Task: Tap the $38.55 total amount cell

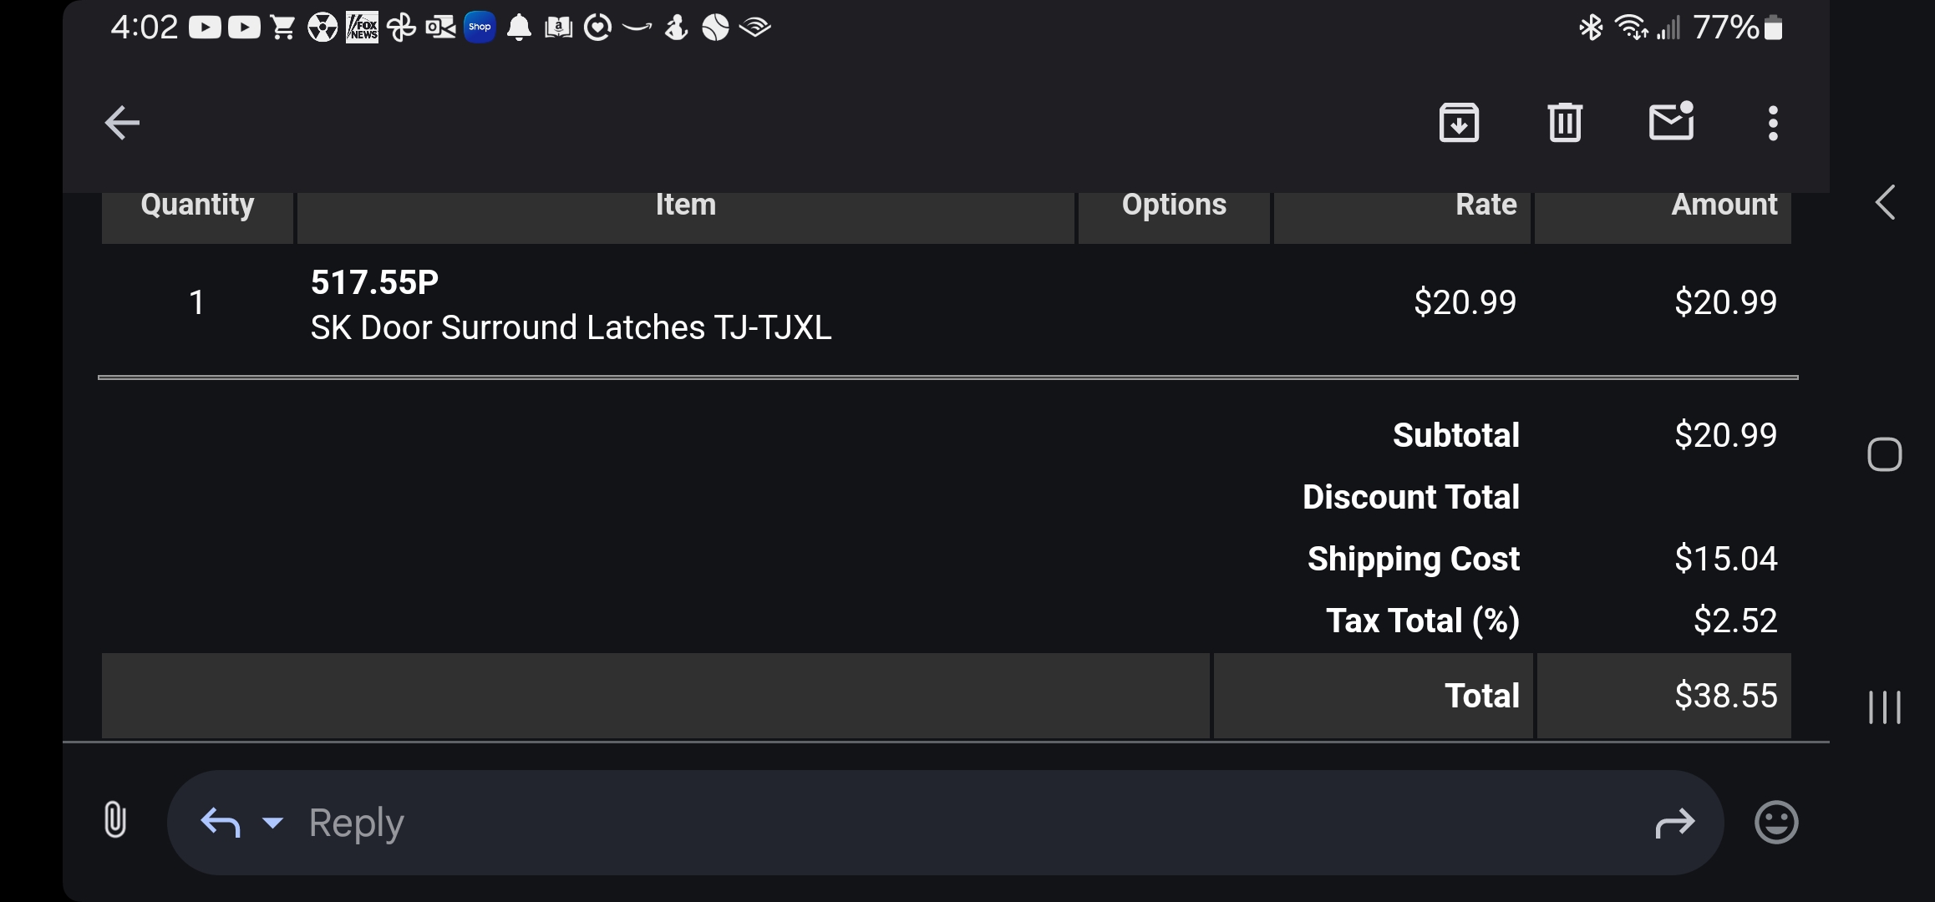Action: [1724, 696]
